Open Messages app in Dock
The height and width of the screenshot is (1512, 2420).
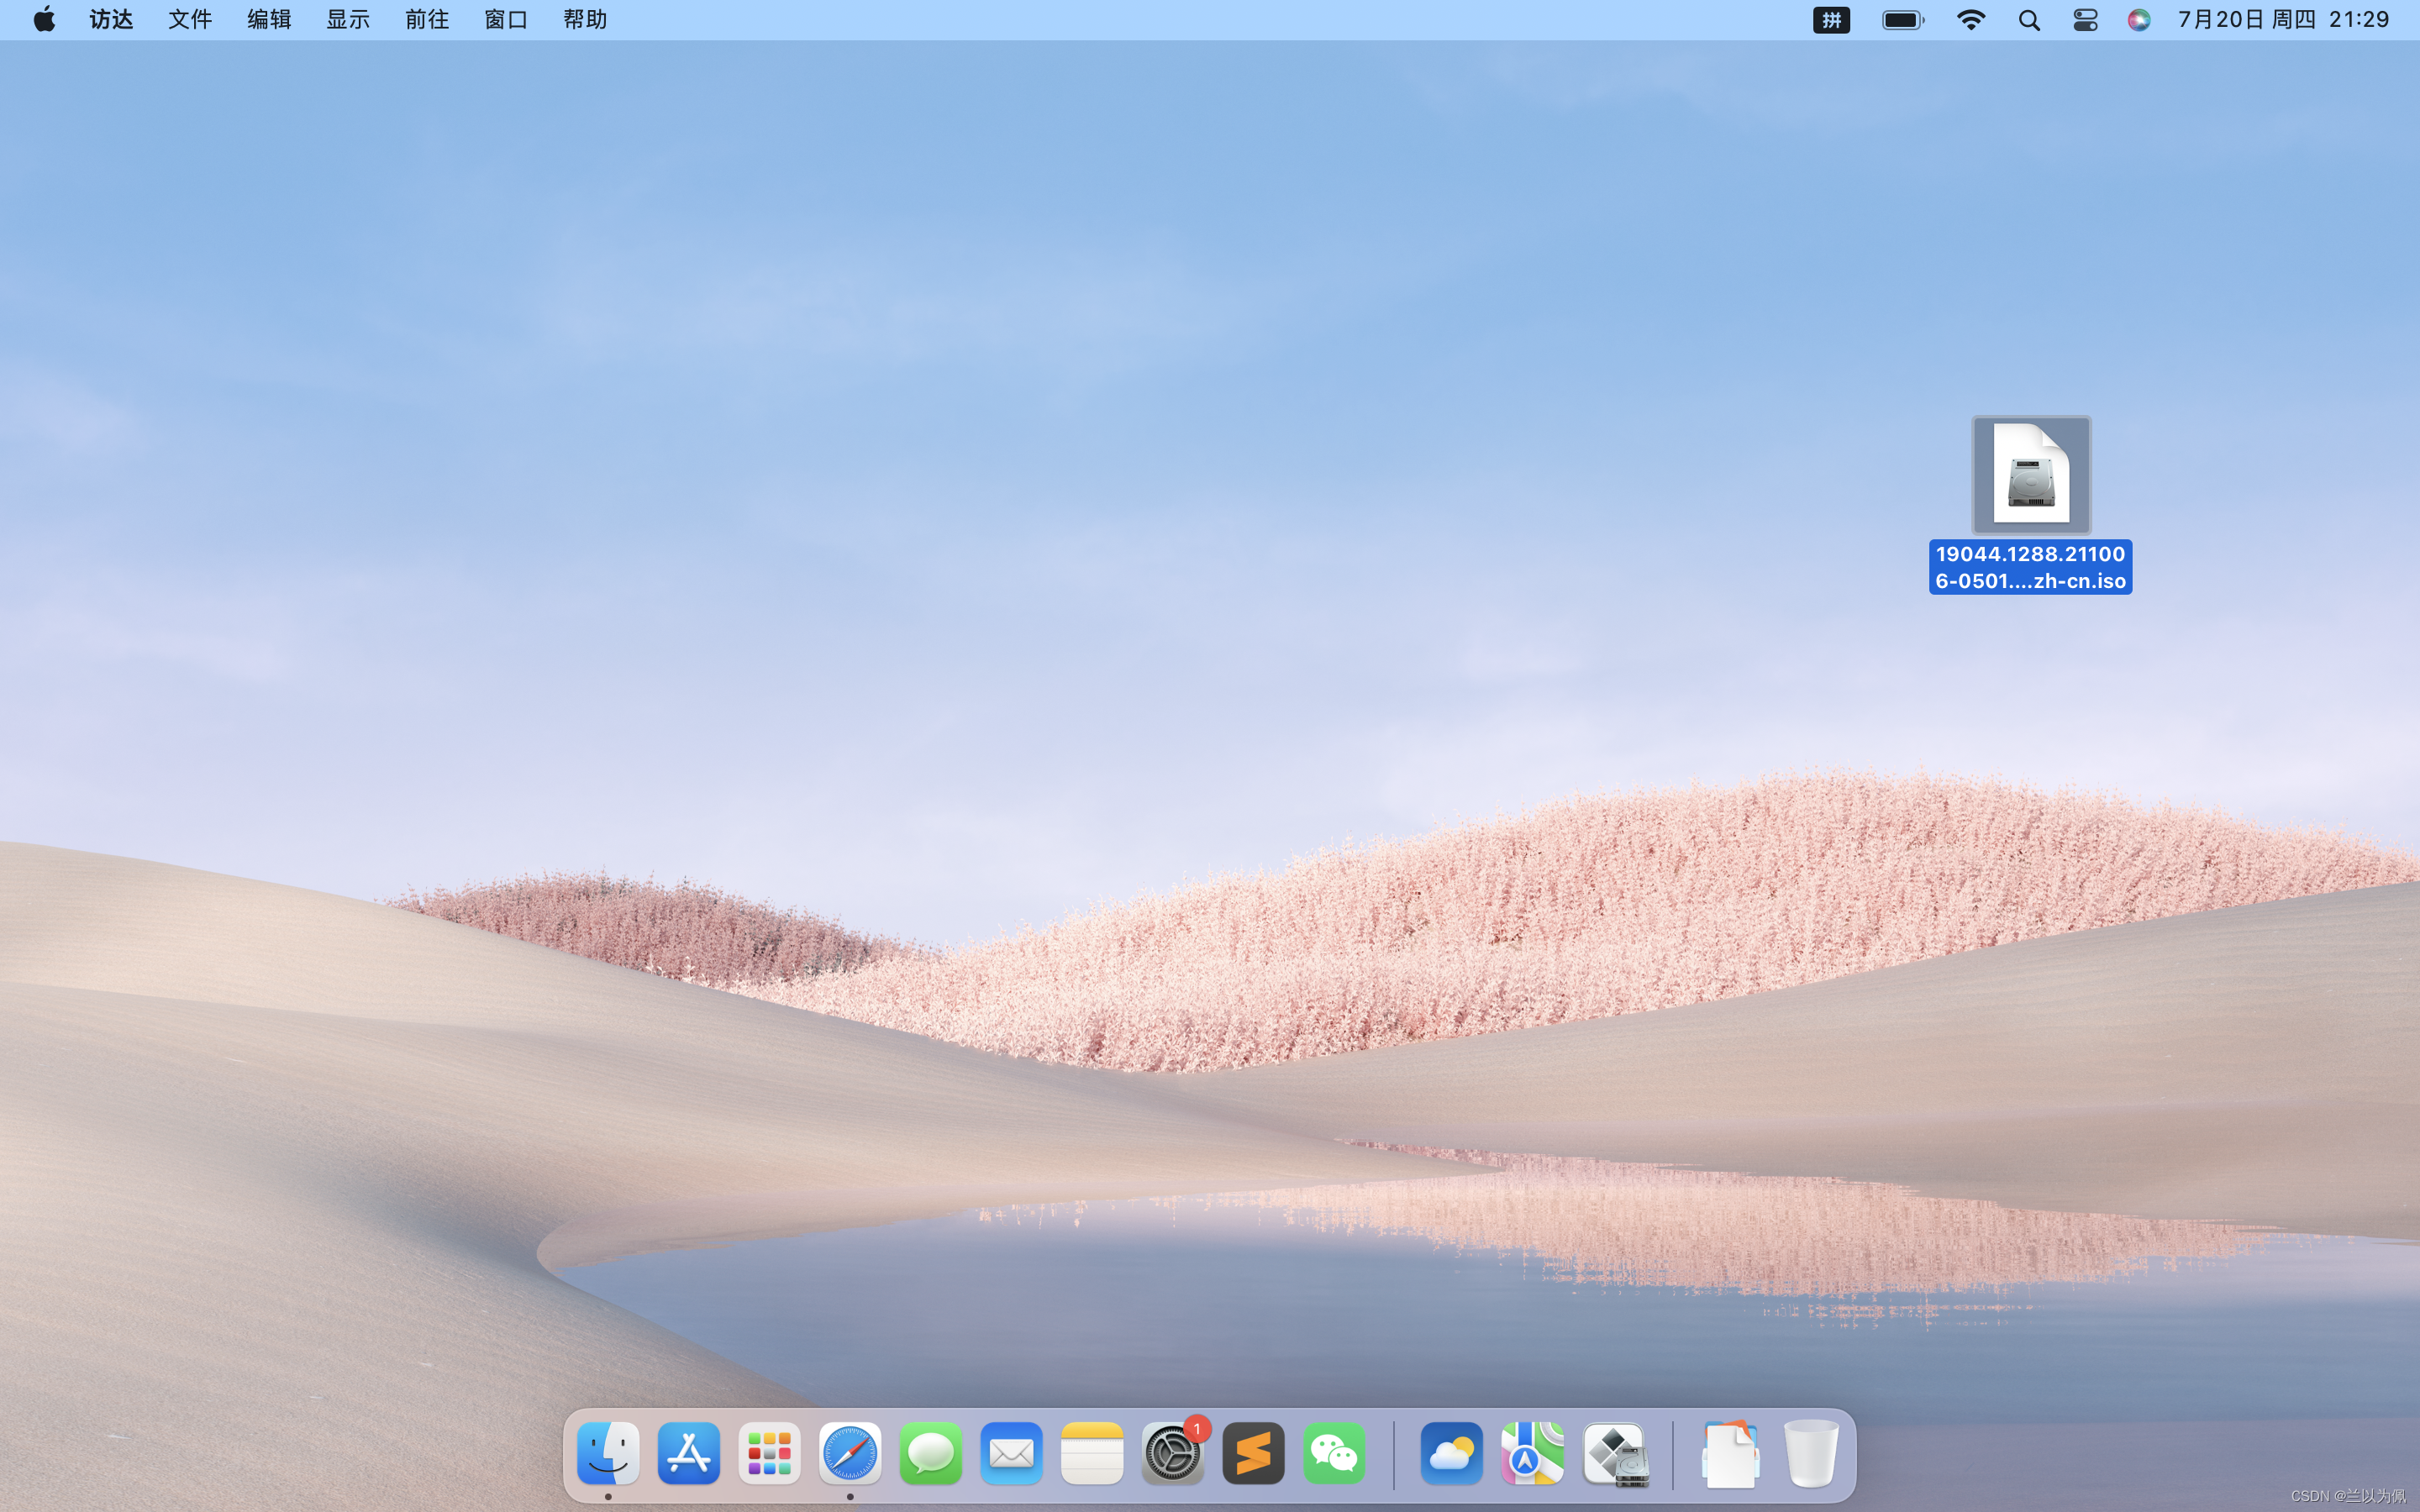click(930, 1453)
